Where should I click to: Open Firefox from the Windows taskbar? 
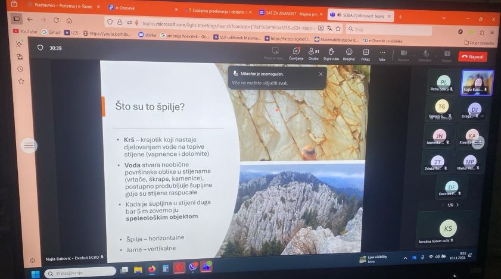click(x=151, y=269)
